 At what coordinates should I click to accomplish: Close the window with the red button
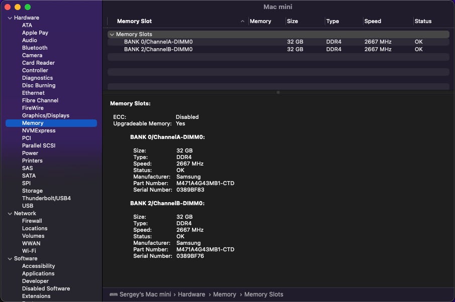click(8, 7)
